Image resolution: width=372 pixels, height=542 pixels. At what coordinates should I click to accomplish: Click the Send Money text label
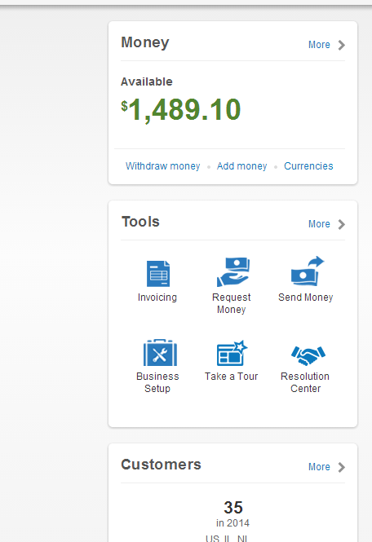306,297
